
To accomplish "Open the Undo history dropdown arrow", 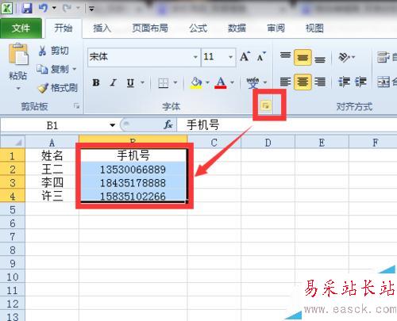I will (x=54, y=8).
